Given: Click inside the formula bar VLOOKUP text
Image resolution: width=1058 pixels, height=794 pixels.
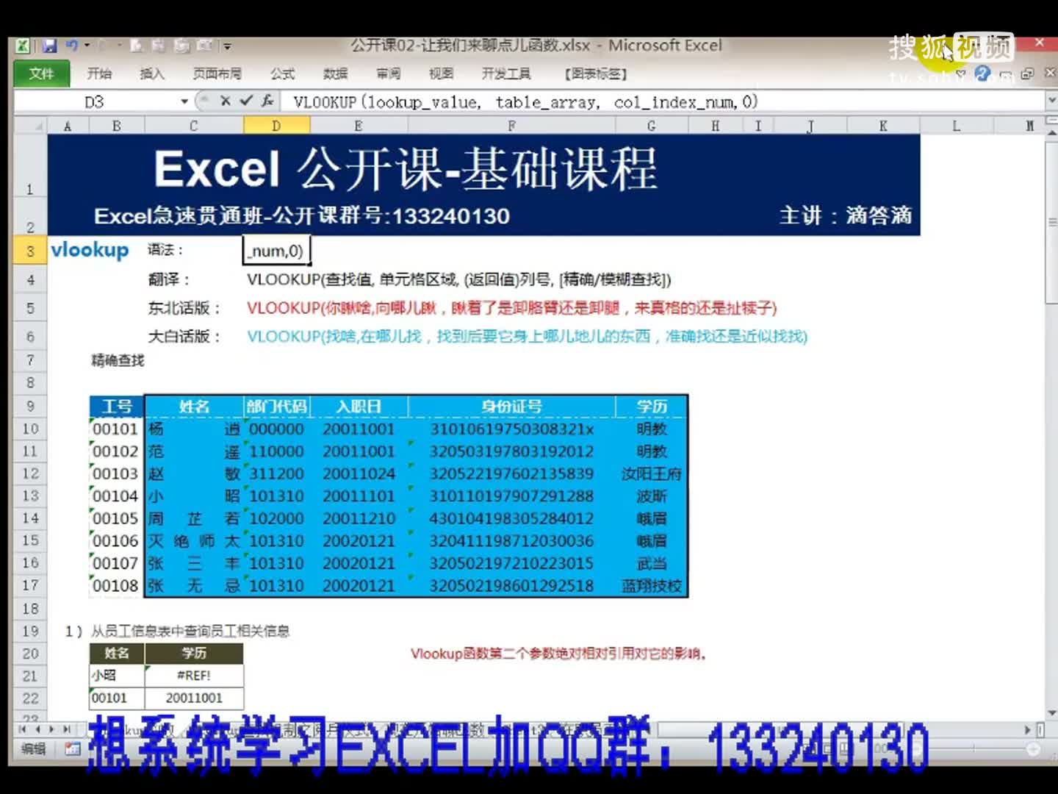Looking at the screenshot, I should click(x=525, y=101).
